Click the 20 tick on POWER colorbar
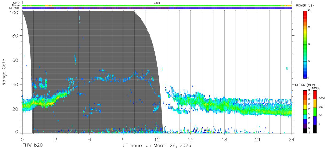This screenshot has height=151, width=328. coord(310,44)
